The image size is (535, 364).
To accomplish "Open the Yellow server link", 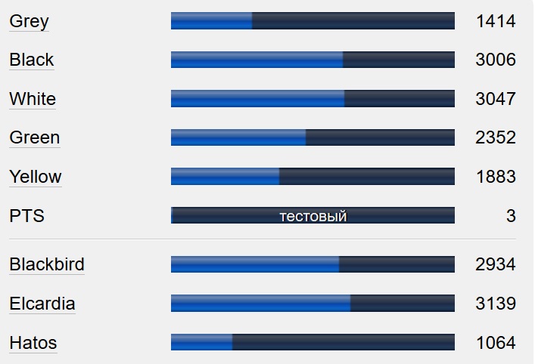I will (36, 177).
